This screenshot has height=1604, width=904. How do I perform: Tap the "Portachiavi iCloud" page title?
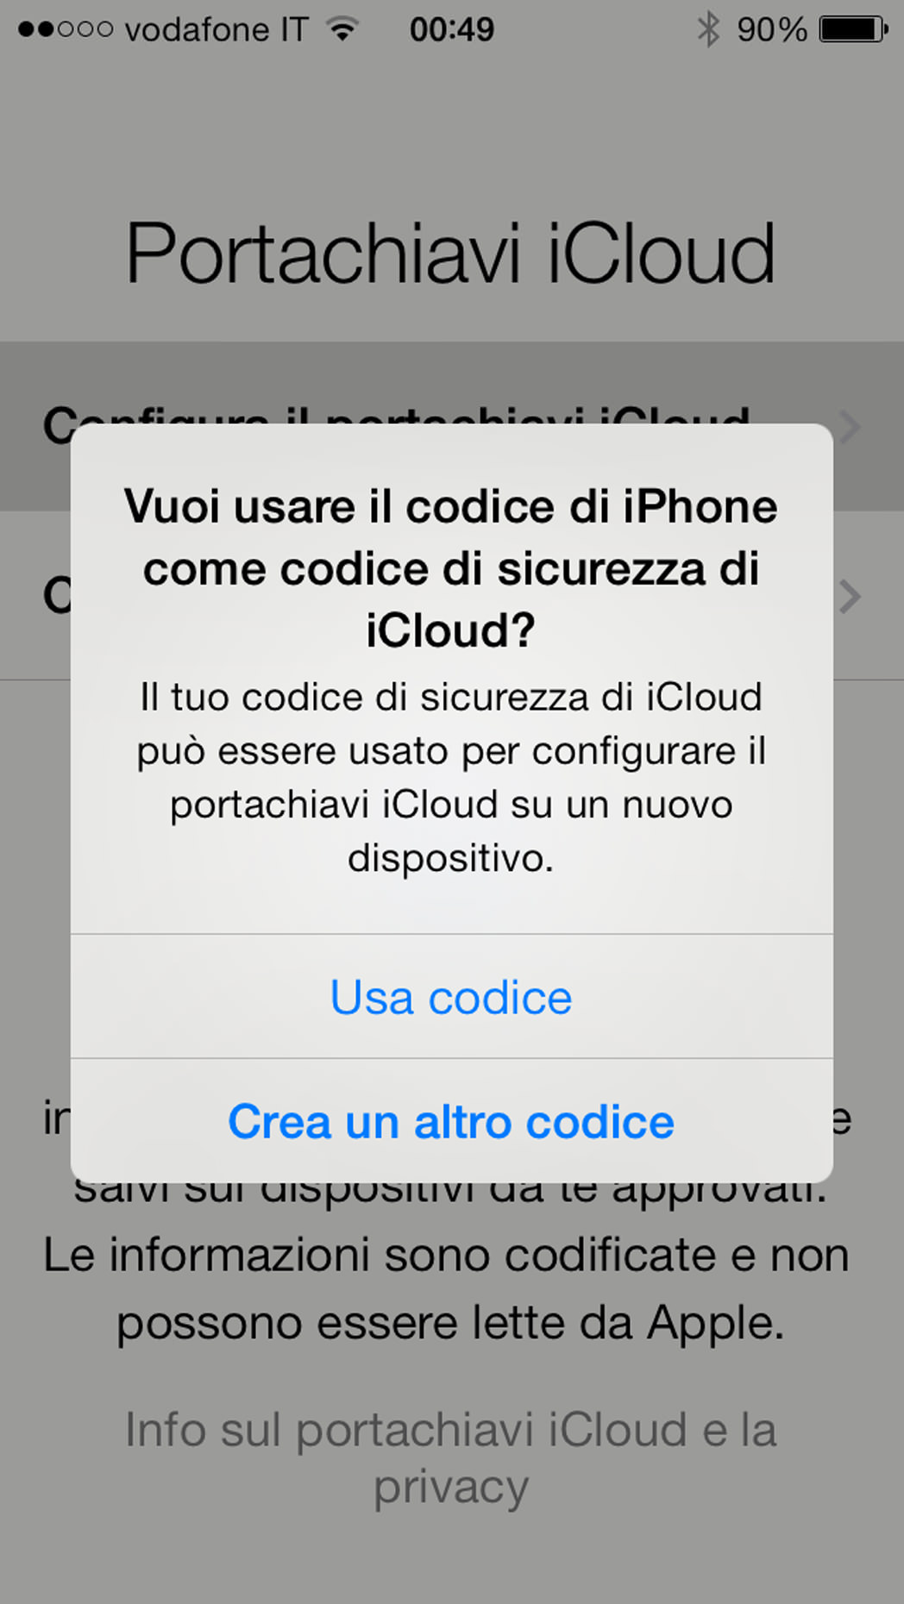450,253
